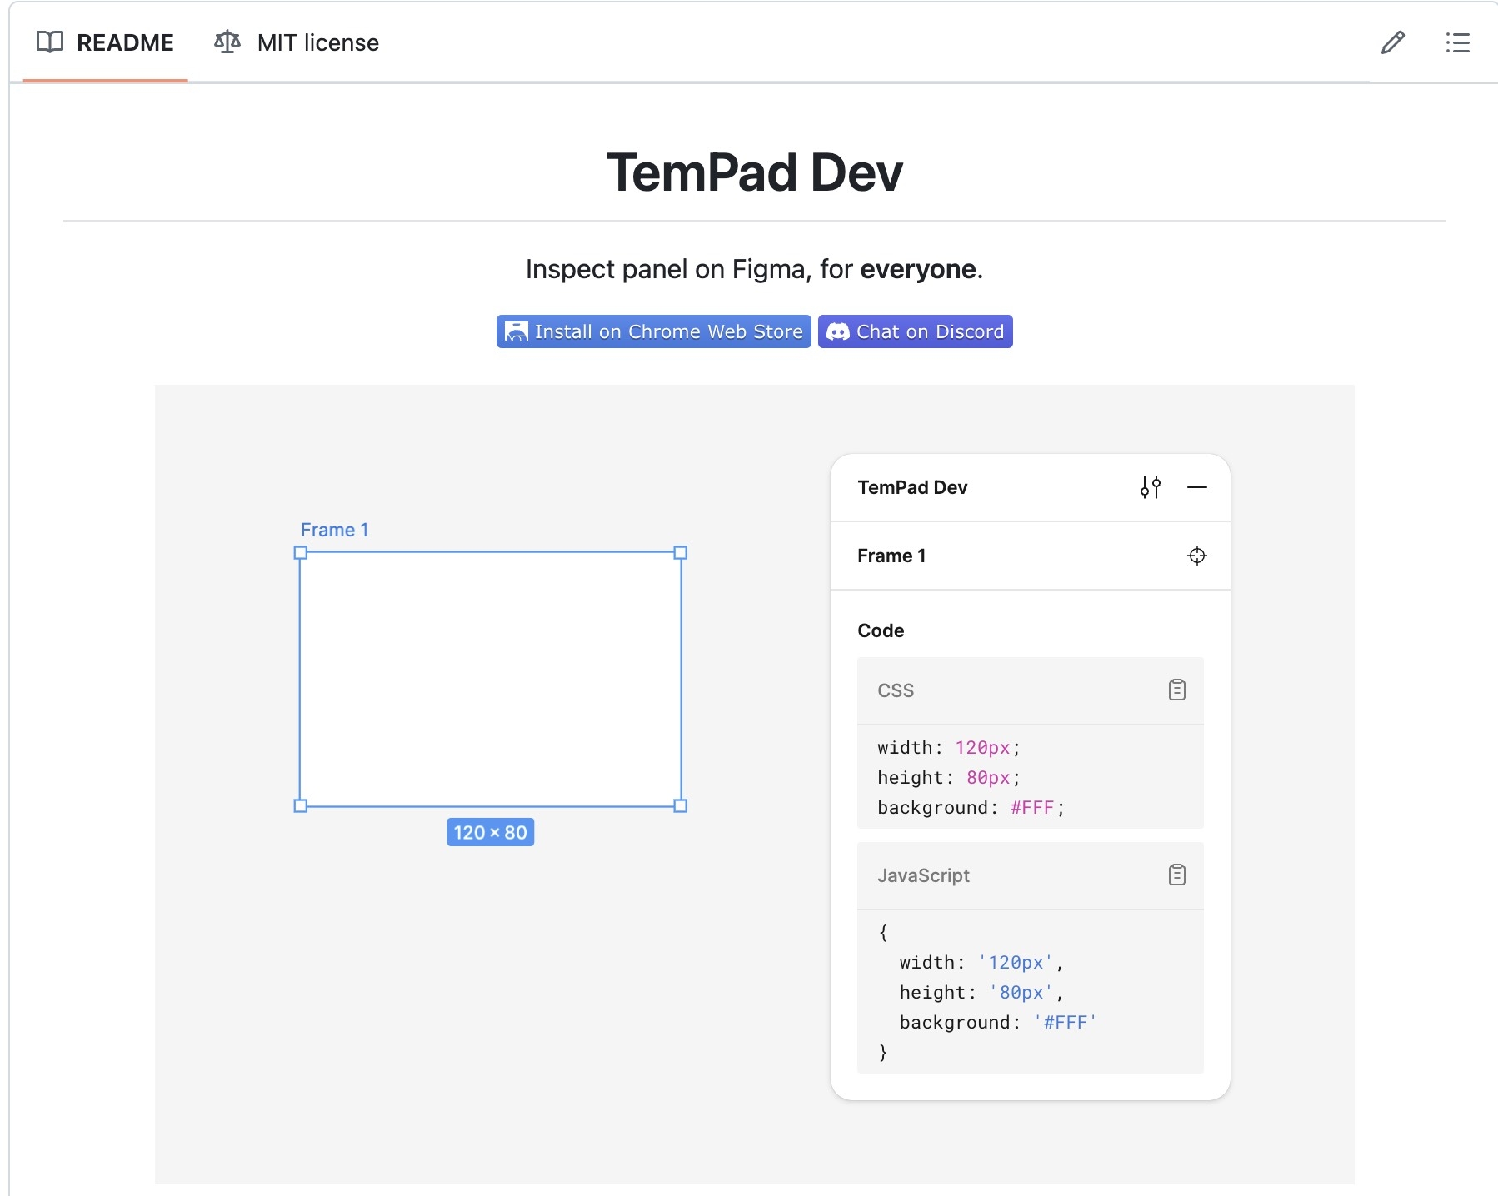Click Chat on Discord badge

click(x=916, y=331)
